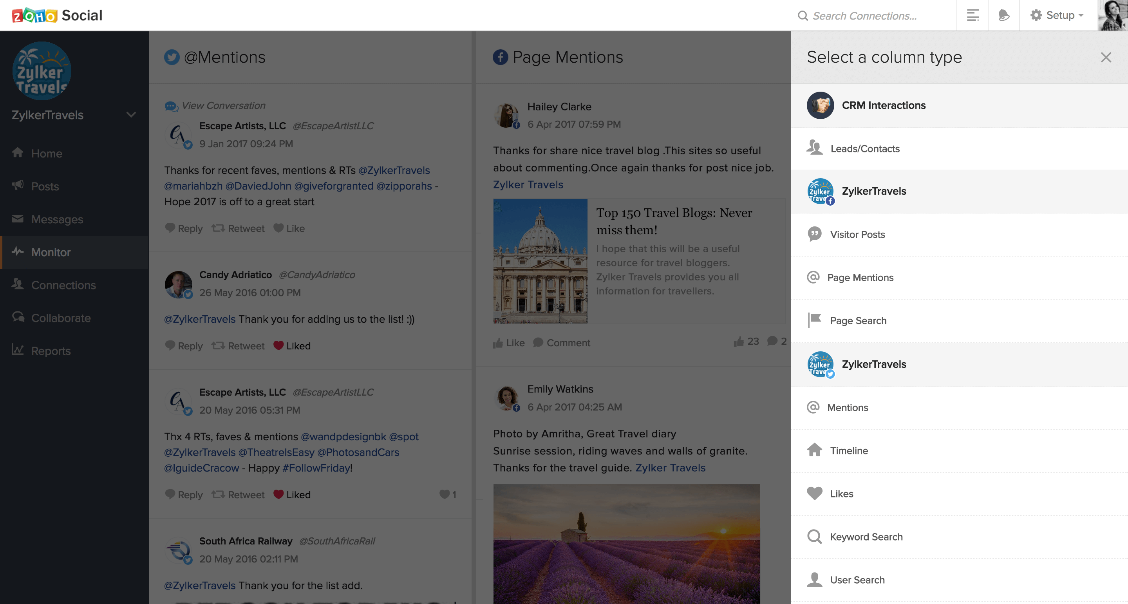
Task: Select the Keyword Search column type
Action: (x=960, y=537)
